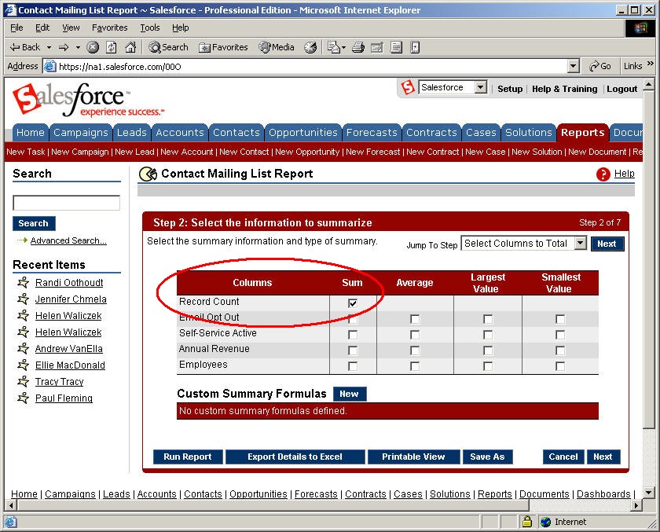
Task: Click the Run Report button
Action: coord(188,457)
